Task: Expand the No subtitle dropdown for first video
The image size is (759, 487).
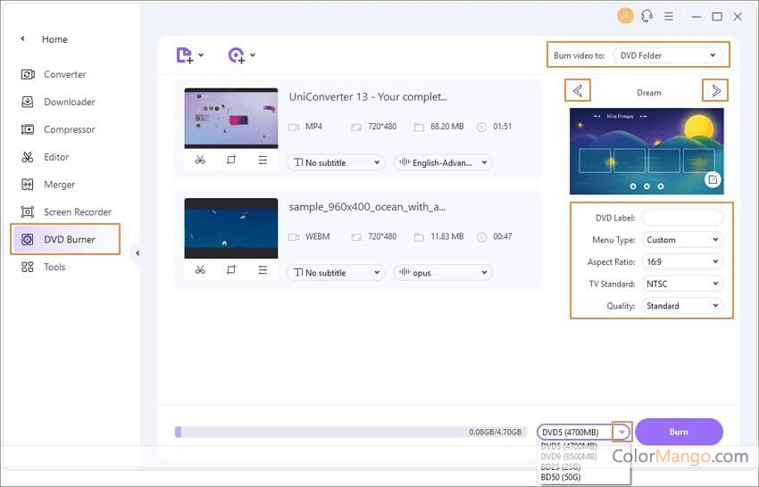Action: pos(336,162)
